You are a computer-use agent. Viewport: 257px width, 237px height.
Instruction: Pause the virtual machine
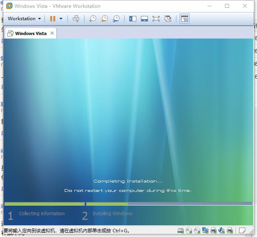[53, 19]
